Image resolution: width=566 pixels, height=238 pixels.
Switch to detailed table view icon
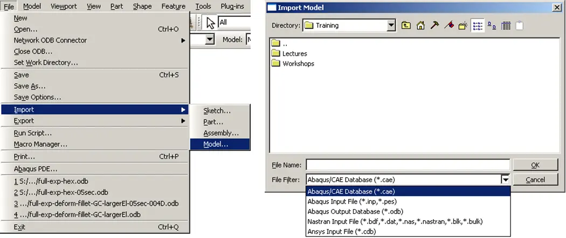coord(506,26)
